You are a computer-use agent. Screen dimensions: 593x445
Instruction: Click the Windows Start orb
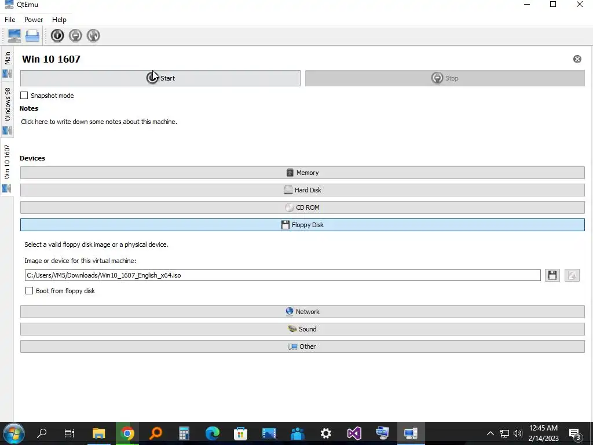coord(14,433)
